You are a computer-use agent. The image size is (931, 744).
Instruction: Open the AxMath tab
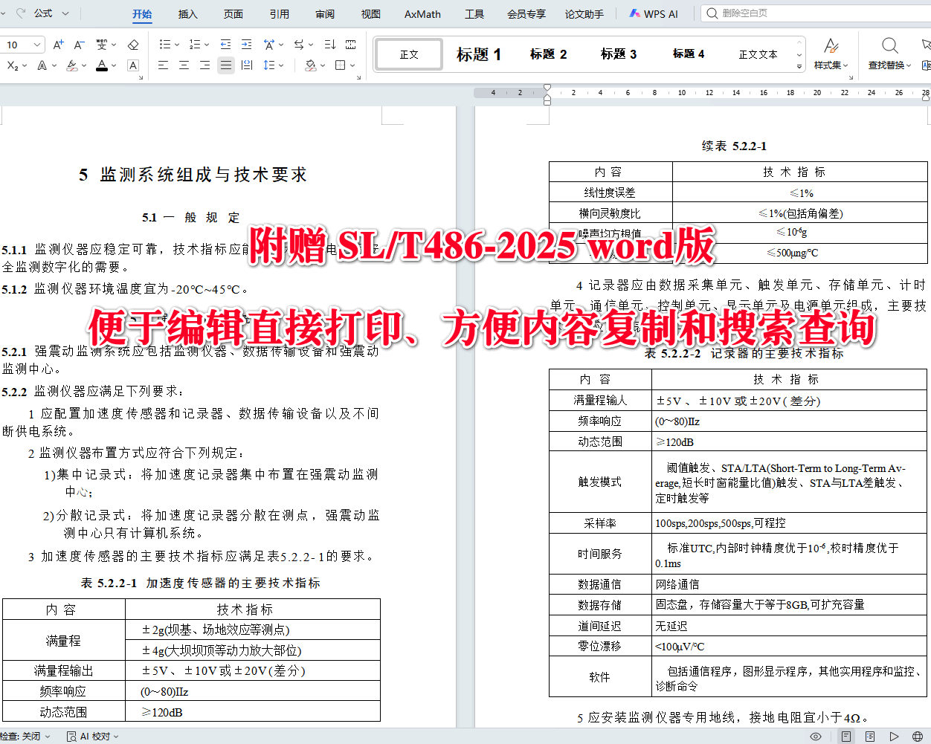(x=422, y=14)
